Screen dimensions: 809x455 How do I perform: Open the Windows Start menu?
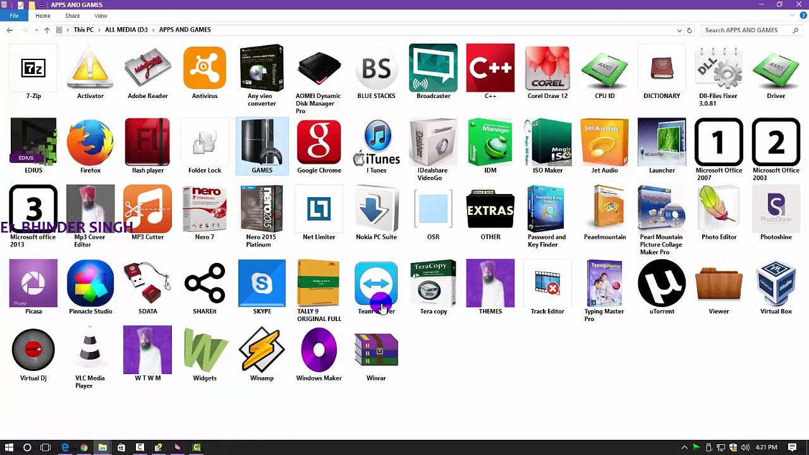coord(9,447)
